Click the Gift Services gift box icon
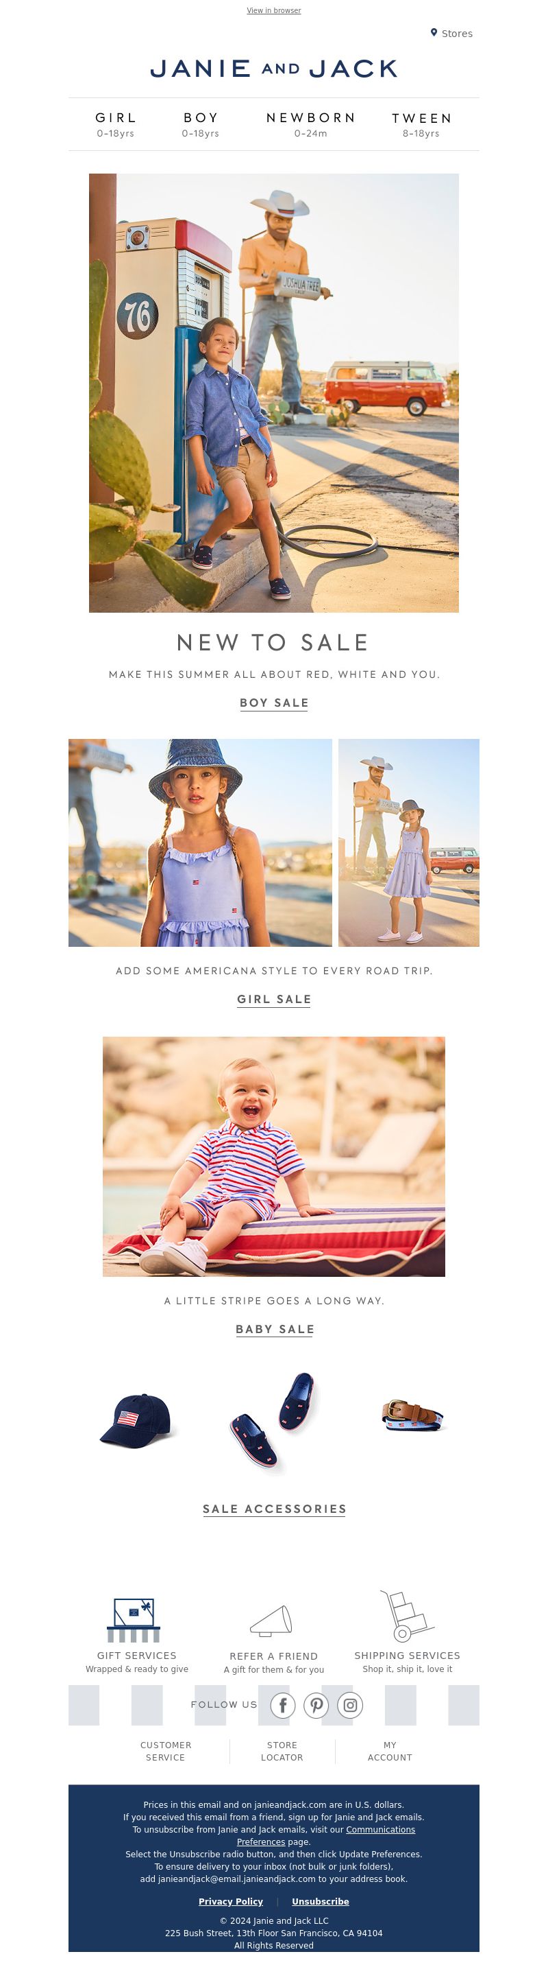 (x=134, y=1620)
